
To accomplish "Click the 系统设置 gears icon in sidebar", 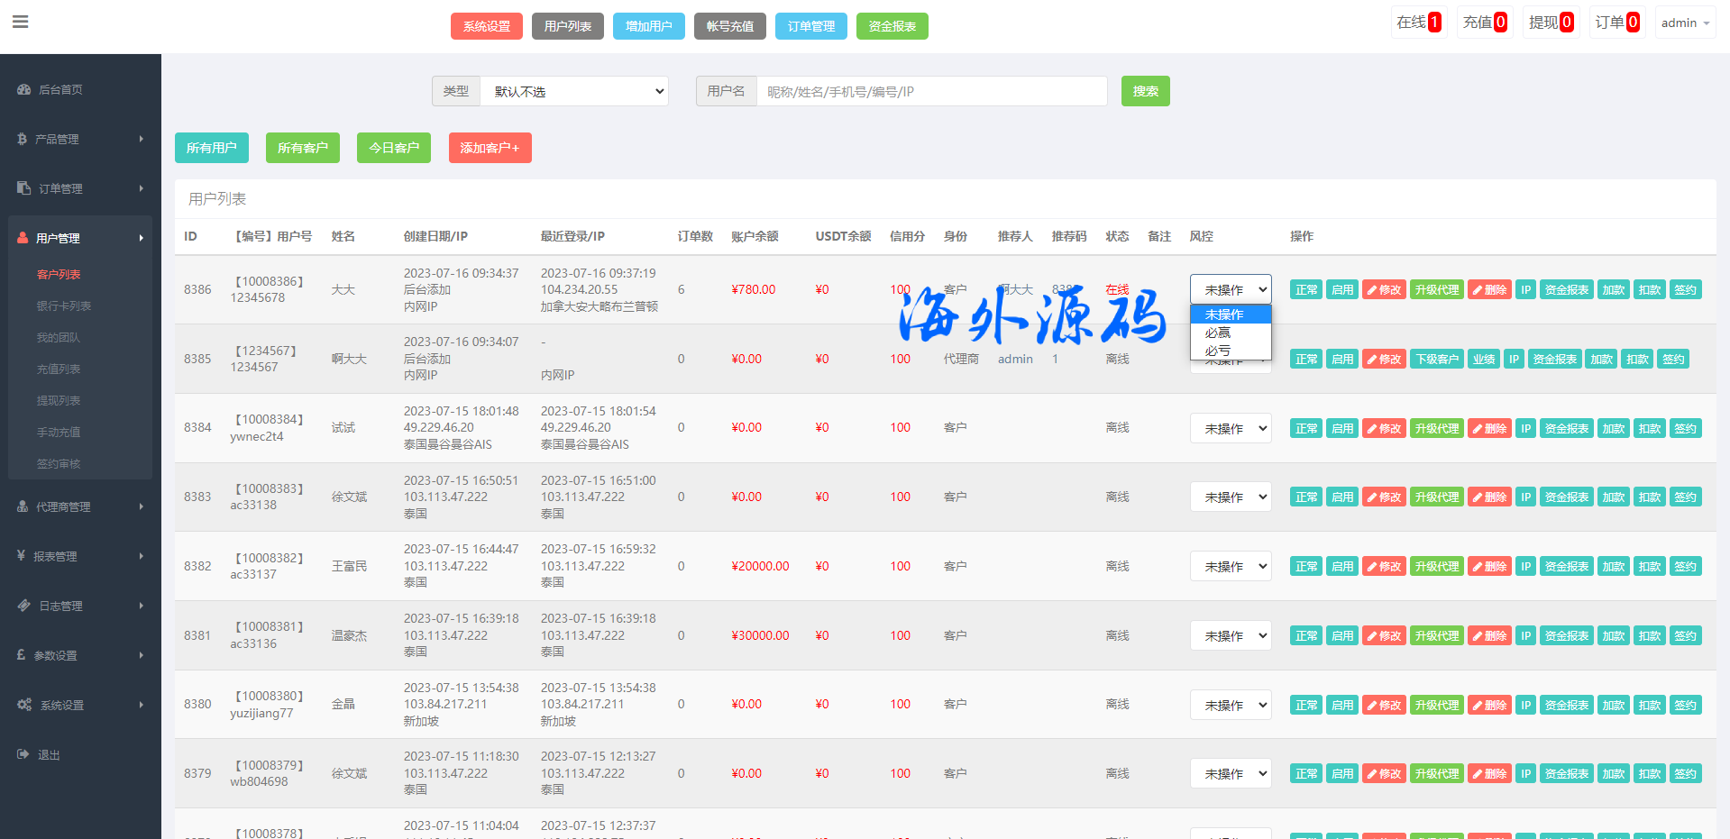I will click(24, 705).
